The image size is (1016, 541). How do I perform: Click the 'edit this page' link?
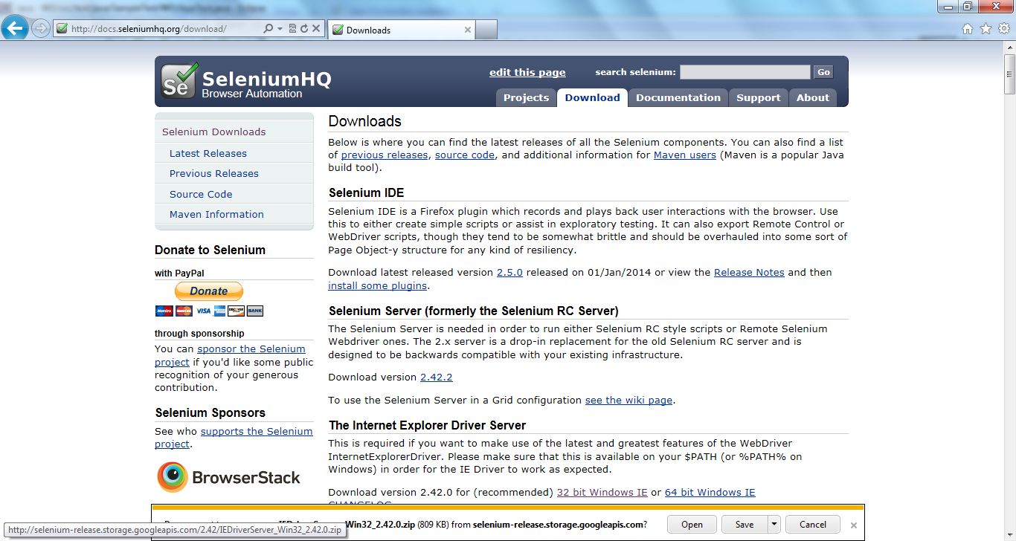[527, 72]
